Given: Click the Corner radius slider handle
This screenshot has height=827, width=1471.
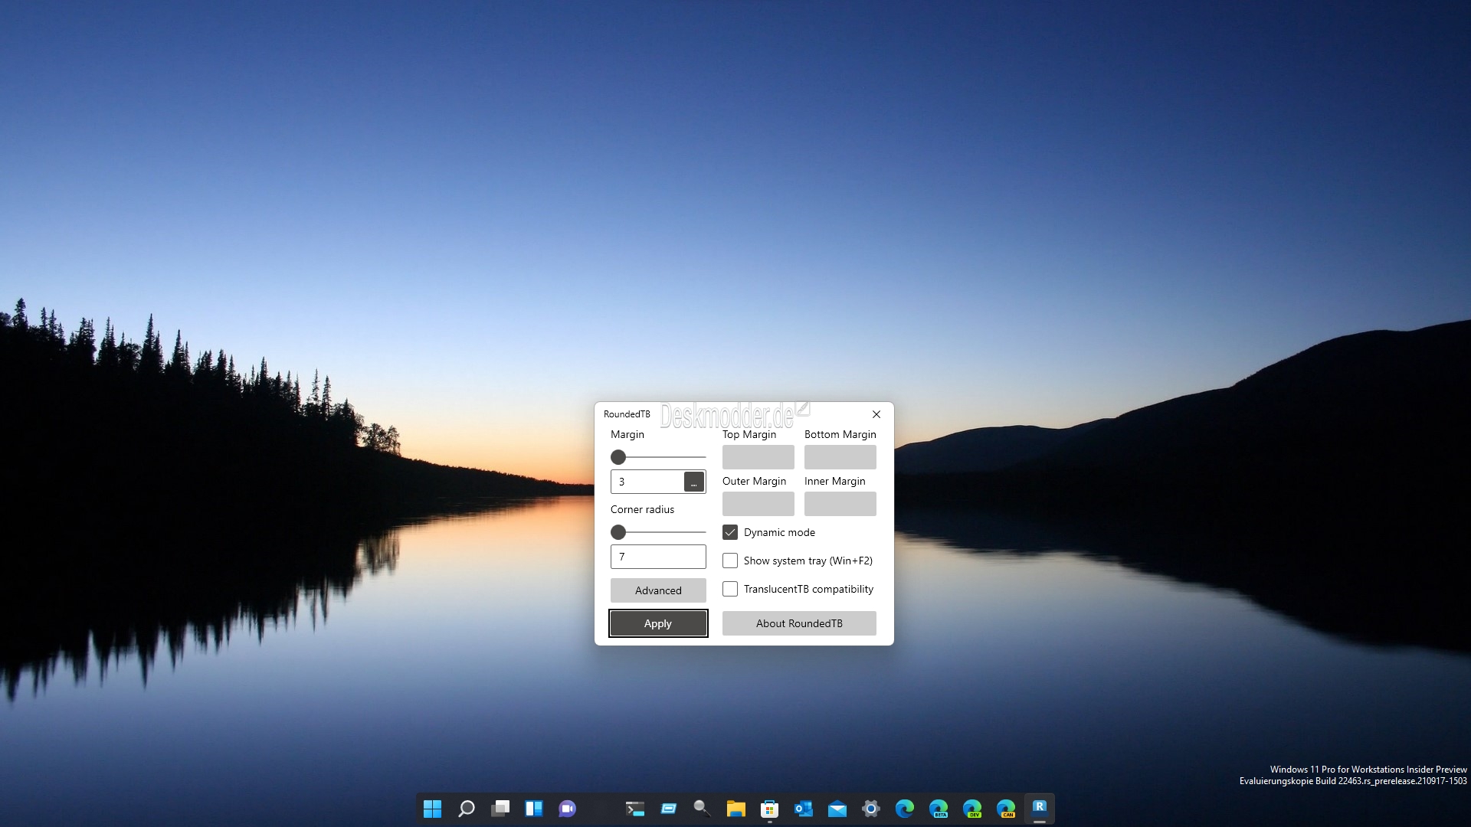Looking at the screenshot, I should point(618,532).
